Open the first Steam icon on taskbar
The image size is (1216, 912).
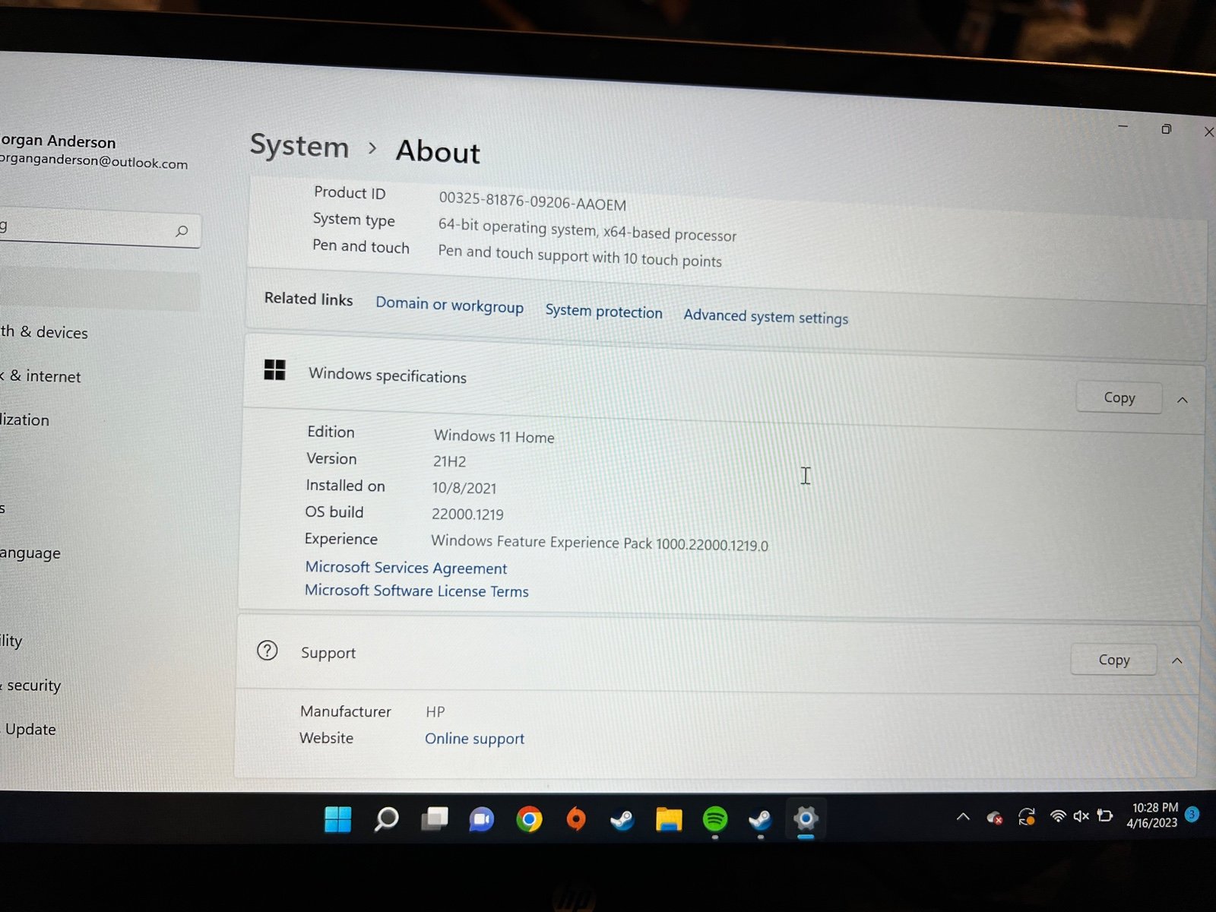click(x=622, y=819)
